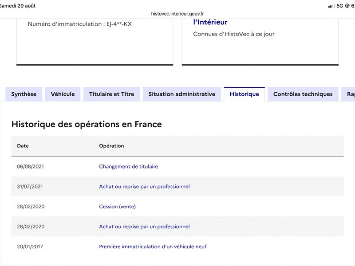Image resolution: width=355 pixels, height=266 pixels.
Task: Click the Date column header
Action: pyautogui.click(x=23, y=146)
